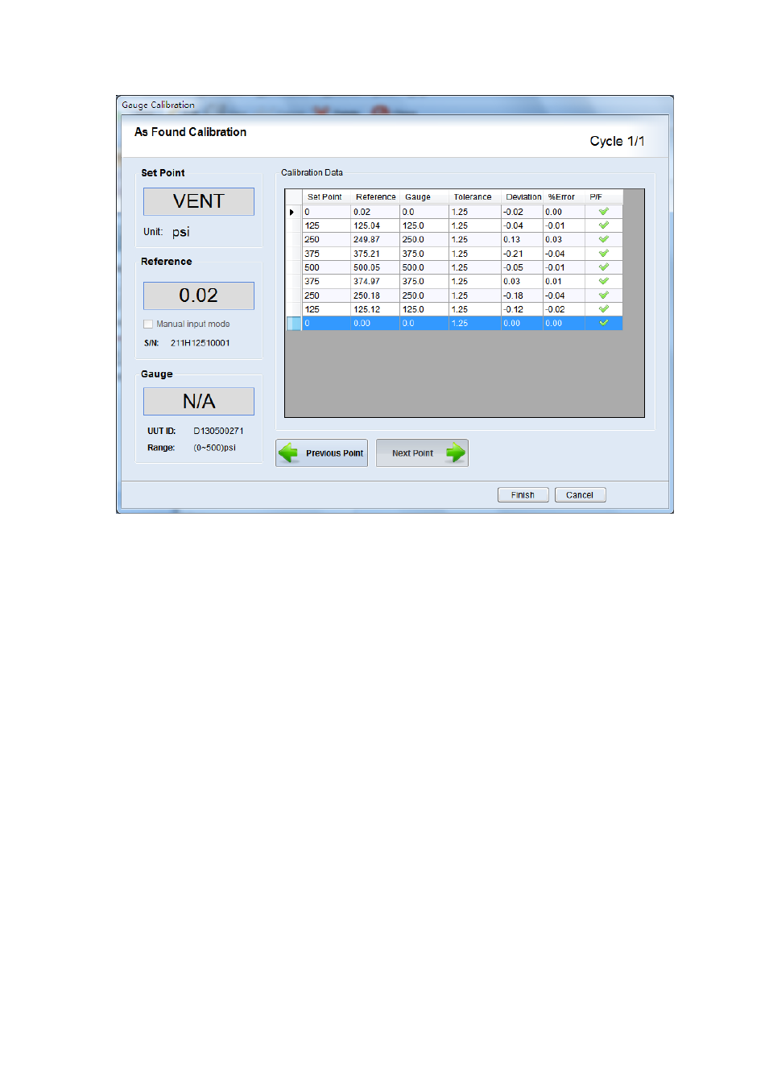
Task: Select reference cell 249.87
Action: (375, 239)
